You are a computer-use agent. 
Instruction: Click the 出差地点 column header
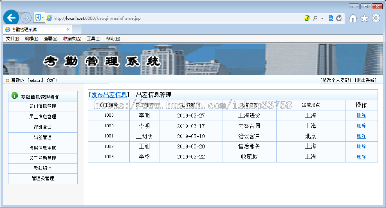point(311,105)
